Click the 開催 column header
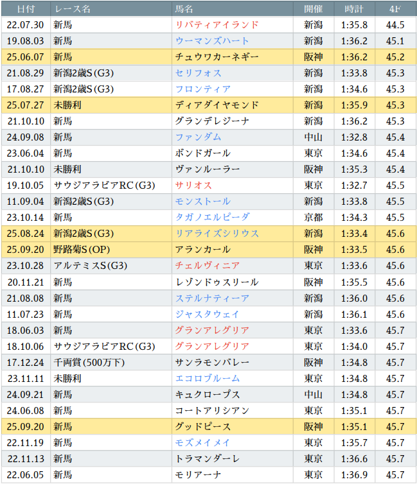 pyautogui.click(x=314, y=9)
